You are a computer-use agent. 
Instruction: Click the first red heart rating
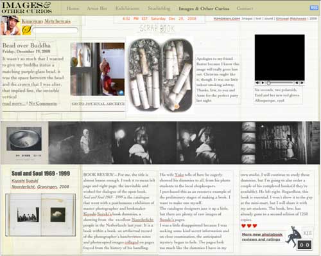(243, 226)
